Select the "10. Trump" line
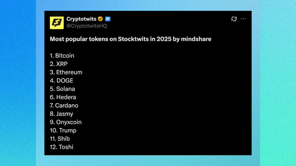This screenshot has width=296, height=166. [x=63, y=130]
